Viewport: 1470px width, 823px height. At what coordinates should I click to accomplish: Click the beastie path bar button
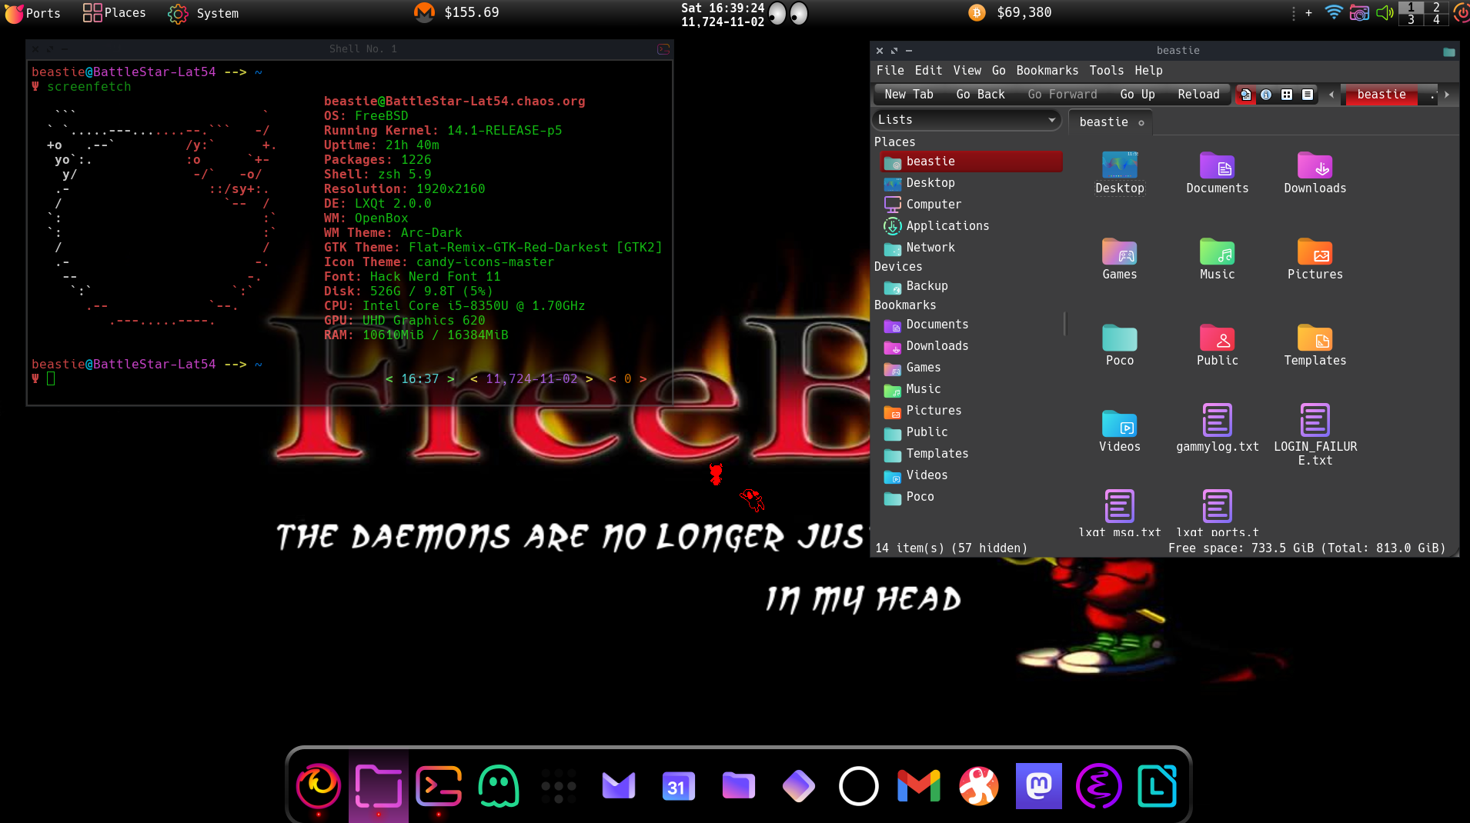(x=1381, y=95)
